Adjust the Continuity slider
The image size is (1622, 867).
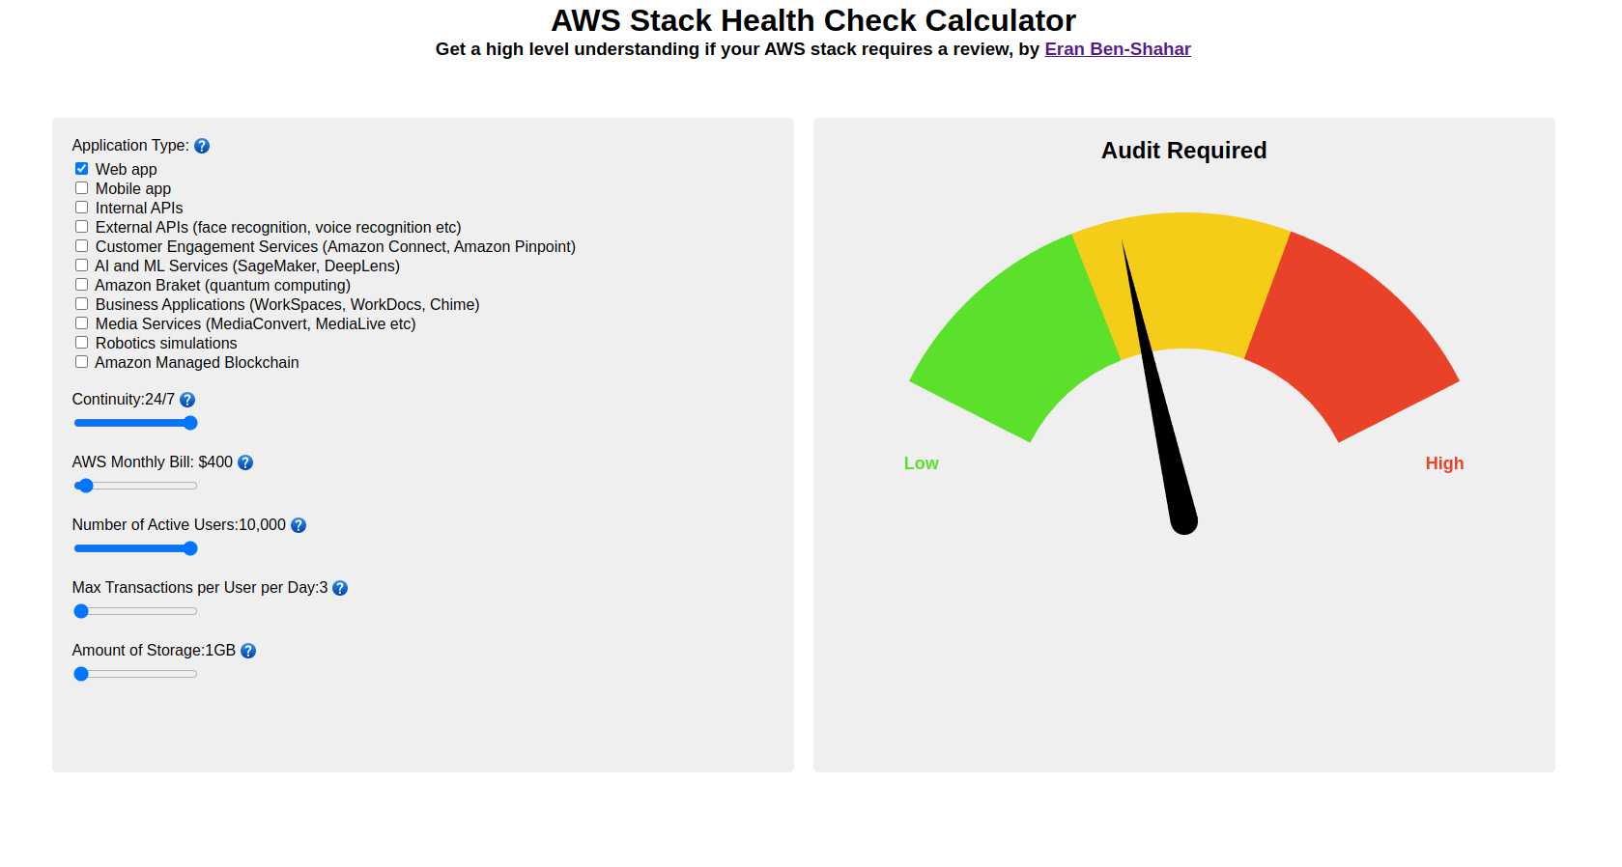[189, 423]
